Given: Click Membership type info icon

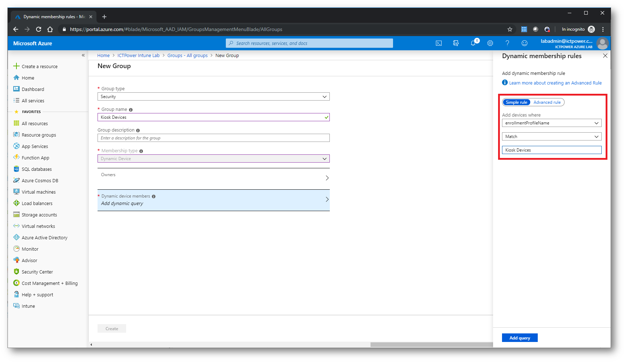Looking at the screenshot, I should click(141, 151).
